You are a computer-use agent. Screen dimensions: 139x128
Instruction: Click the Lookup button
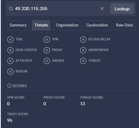click(x=122, y=9)
